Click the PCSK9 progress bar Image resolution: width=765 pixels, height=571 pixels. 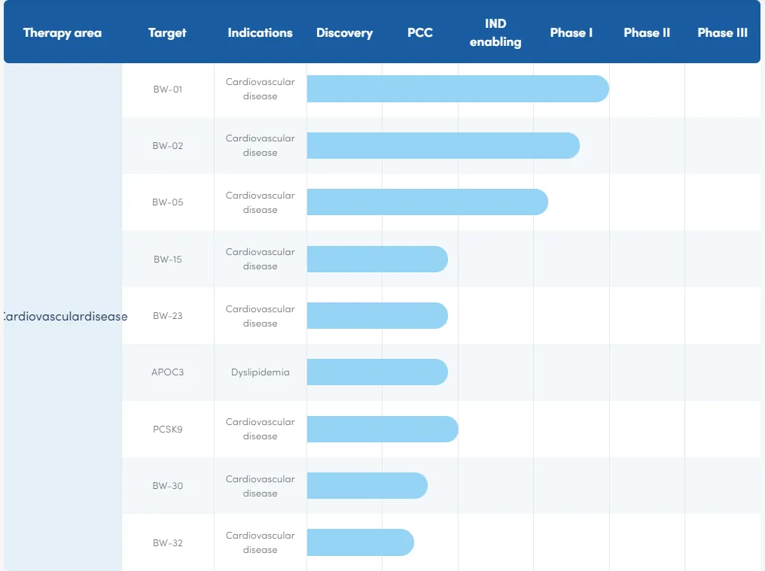(382, 429)
